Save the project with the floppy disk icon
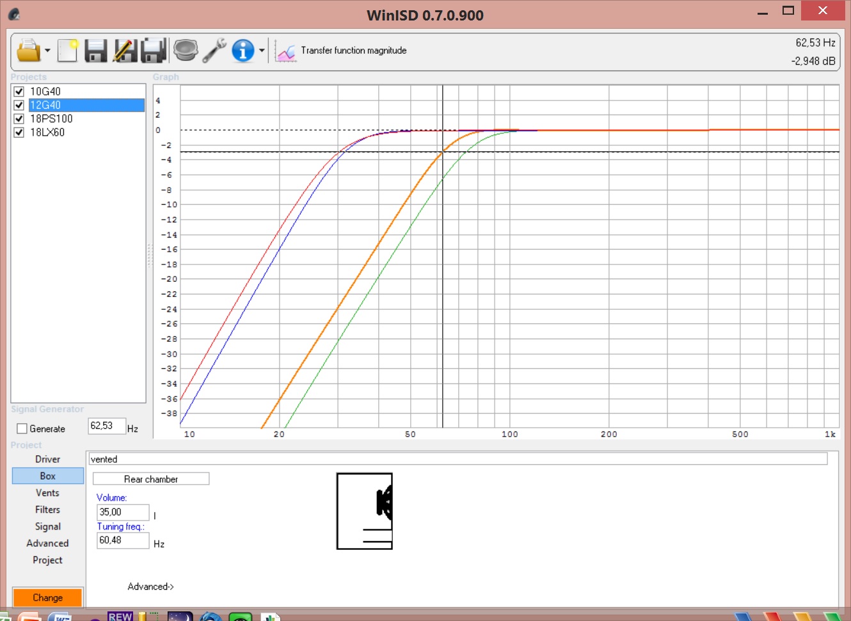The image size is (851, 621). [96, 51]
